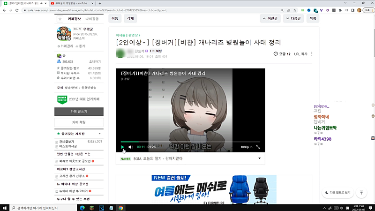Click the scroll-to-top arrow button
Viewport: 375px width, 211px height.
361,193
